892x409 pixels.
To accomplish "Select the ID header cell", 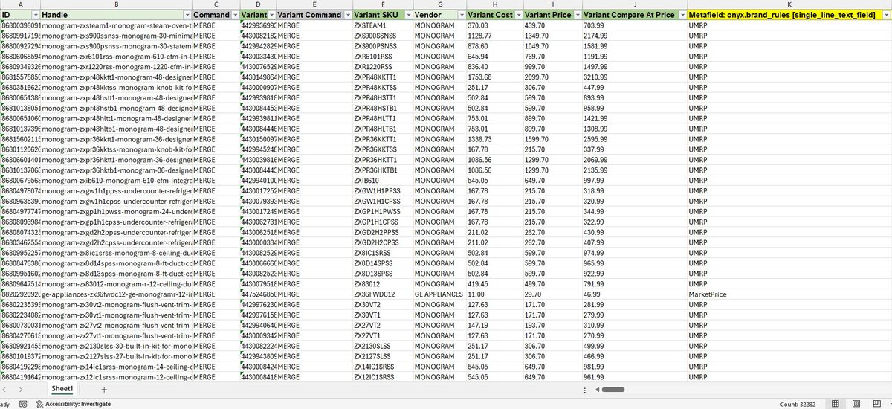I will (x=21, y=15).
